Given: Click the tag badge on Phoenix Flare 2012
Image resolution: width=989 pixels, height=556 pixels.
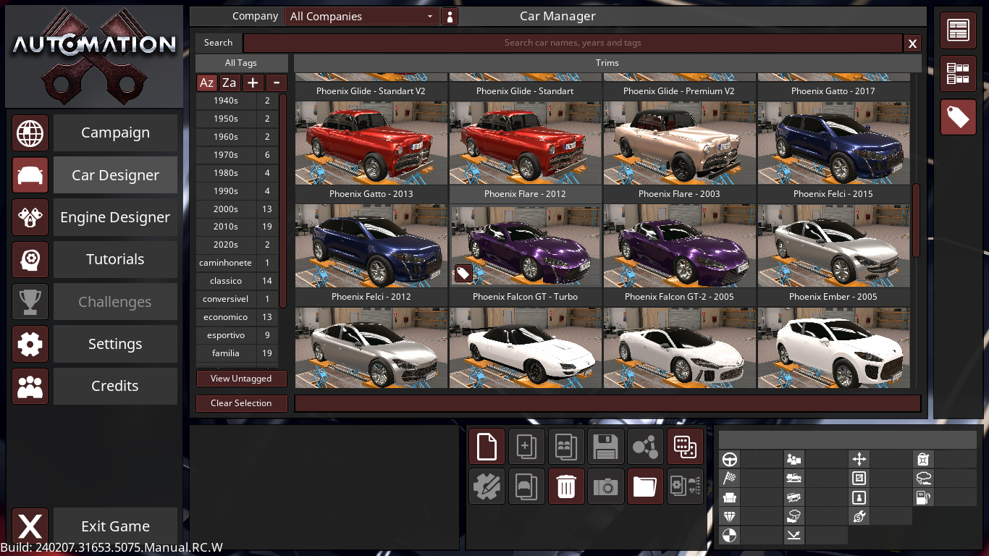Looking at the screenshot, I should 463,273.
